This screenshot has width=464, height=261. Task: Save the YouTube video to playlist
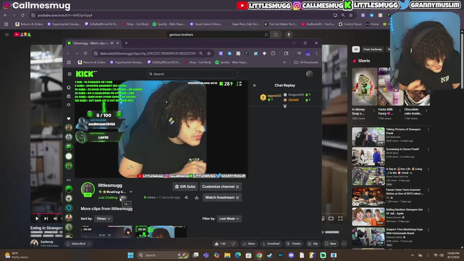[x=330, y=244]
